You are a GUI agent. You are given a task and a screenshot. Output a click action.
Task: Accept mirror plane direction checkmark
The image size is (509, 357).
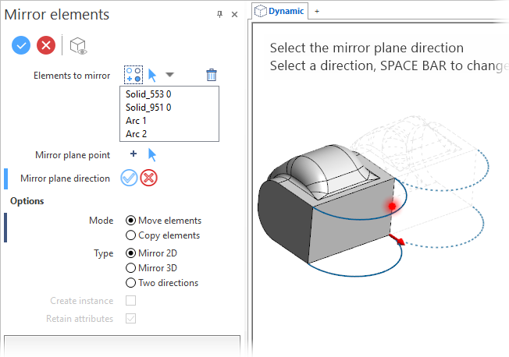[x=129, y=178]
